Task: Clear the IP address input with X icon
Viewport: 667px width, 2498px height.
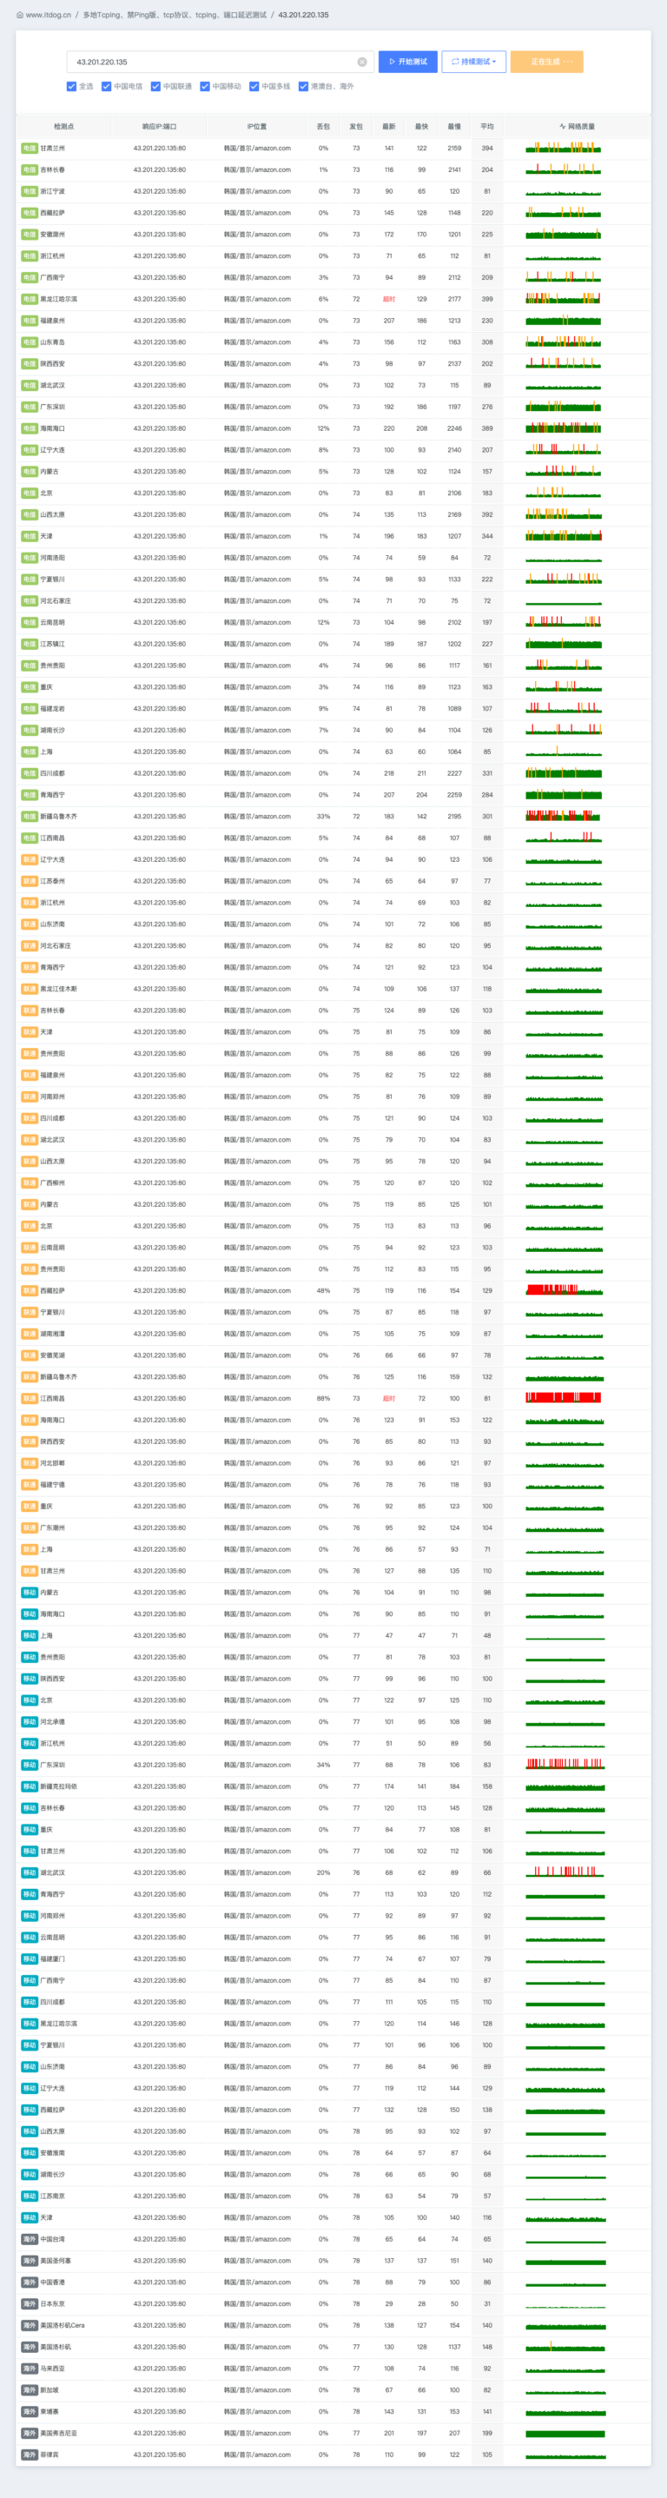Action: tap(362, 62)
